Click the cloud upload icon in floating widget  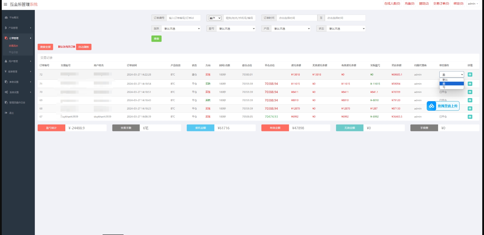431,106
